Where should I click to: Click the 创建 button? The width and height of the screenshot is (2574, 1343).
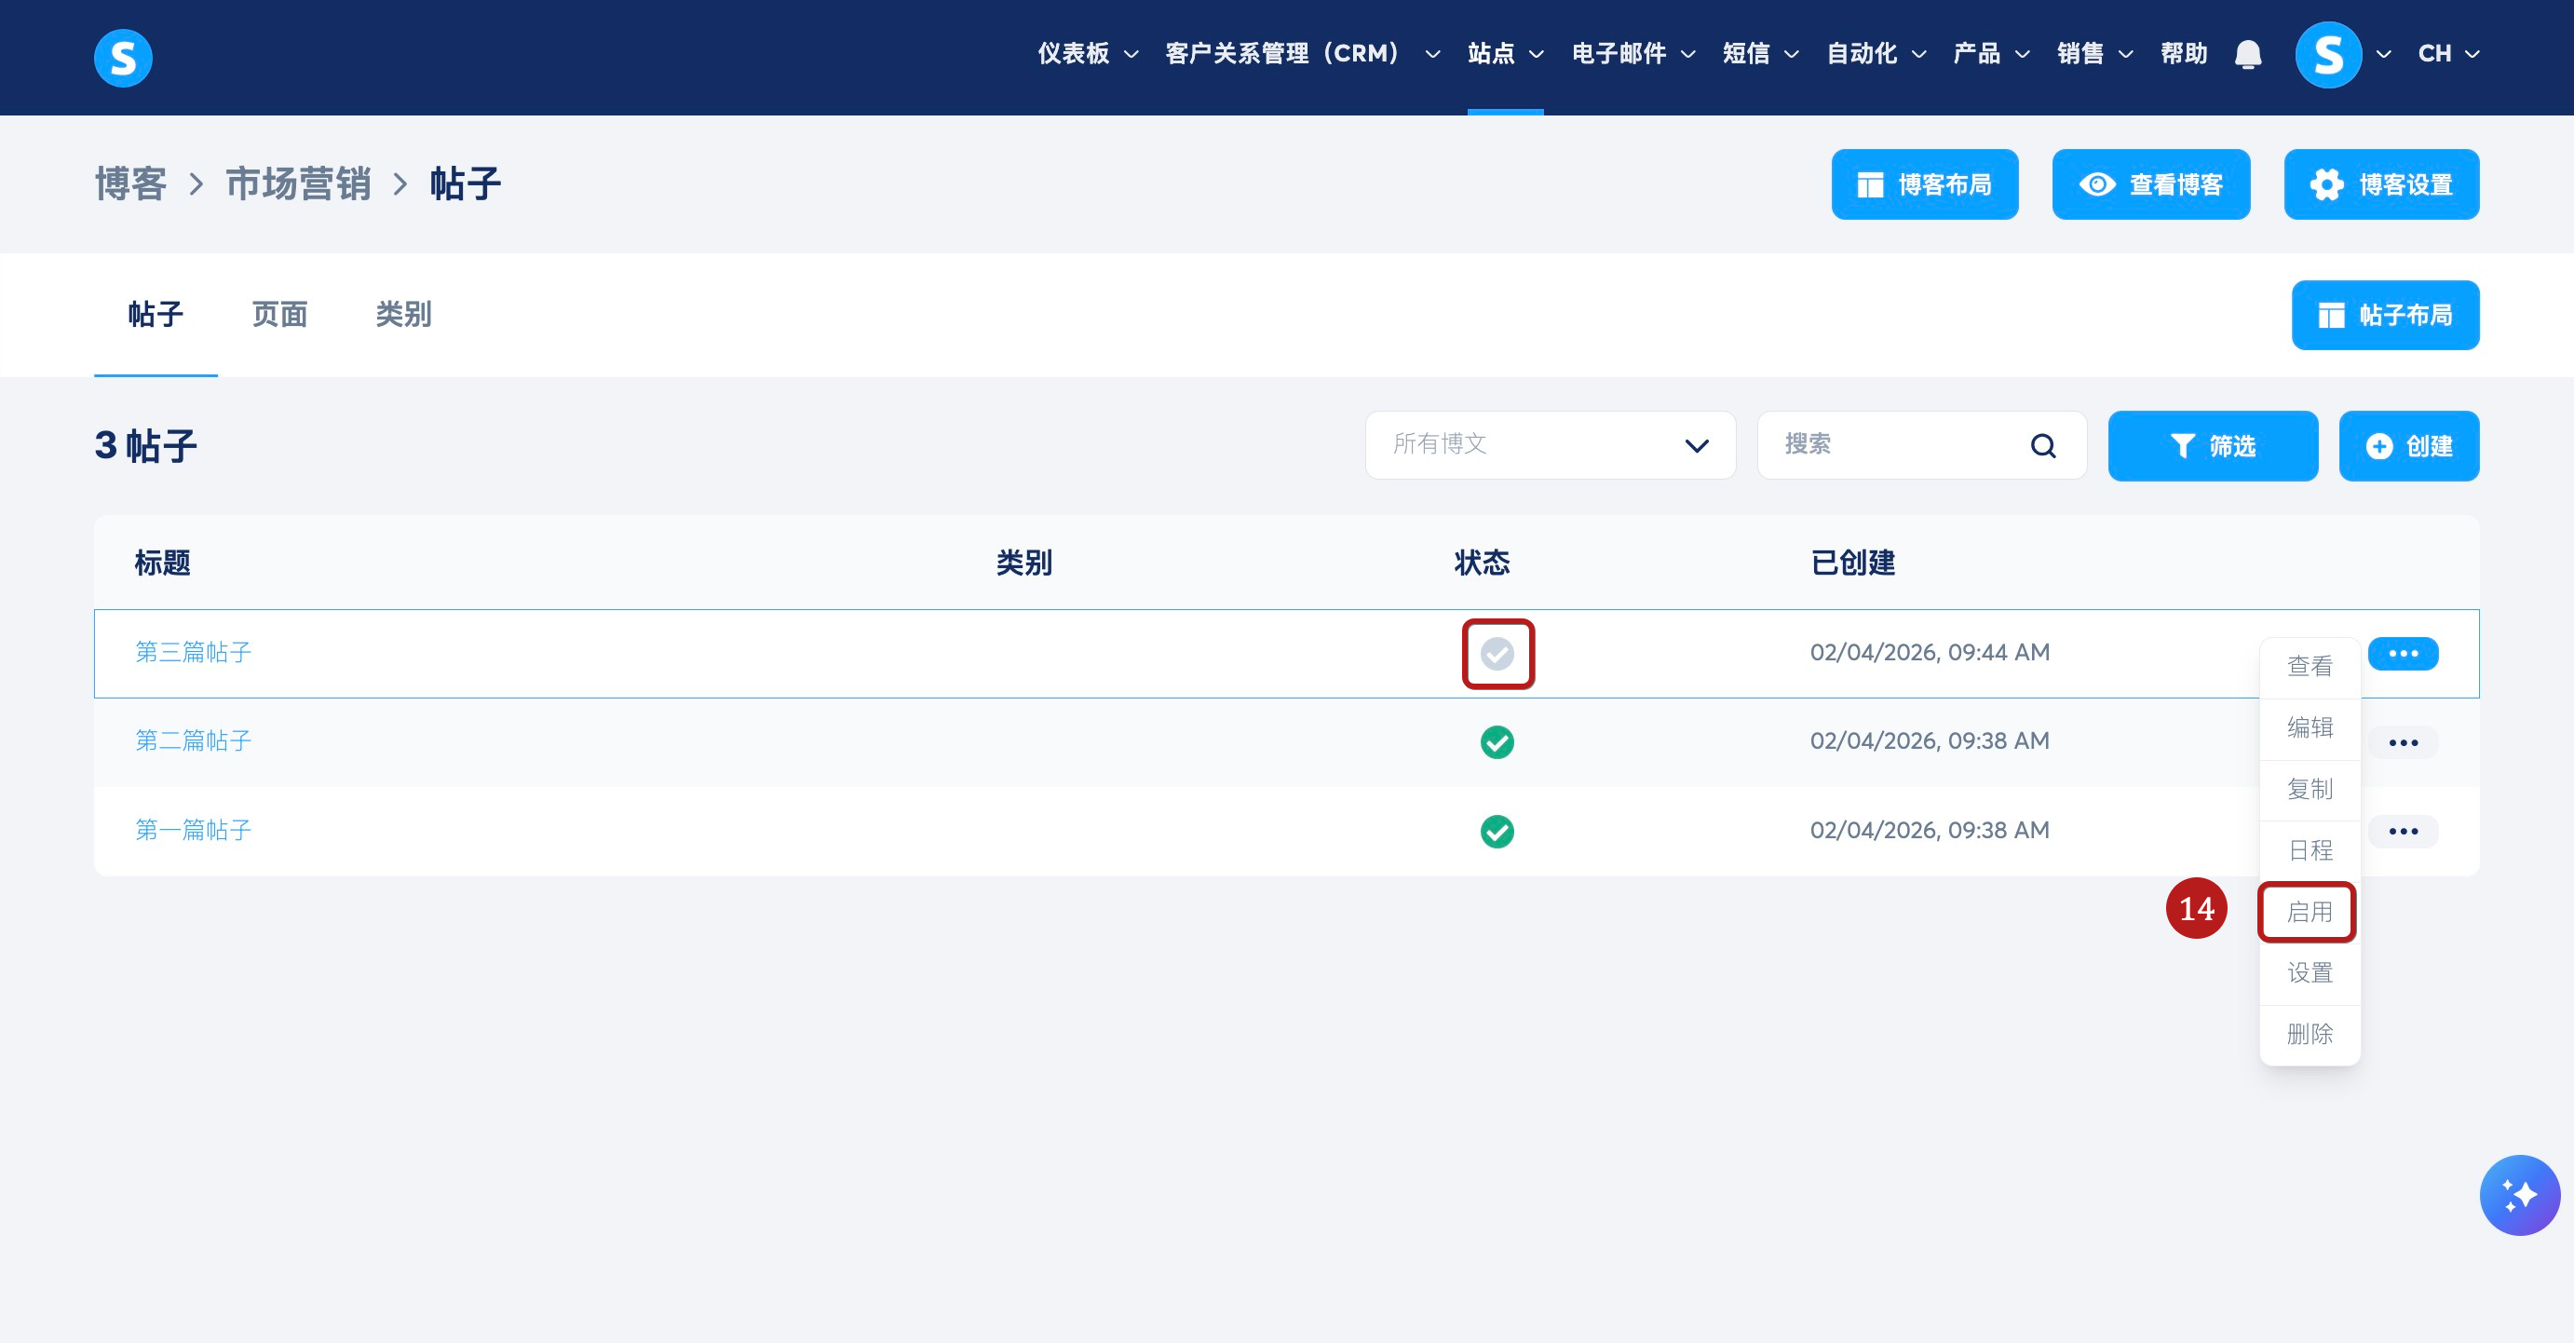tap(2408, 446)
